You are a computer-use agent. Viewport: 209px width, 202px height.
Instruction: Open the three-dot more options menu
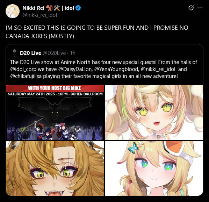coord(200,8)
